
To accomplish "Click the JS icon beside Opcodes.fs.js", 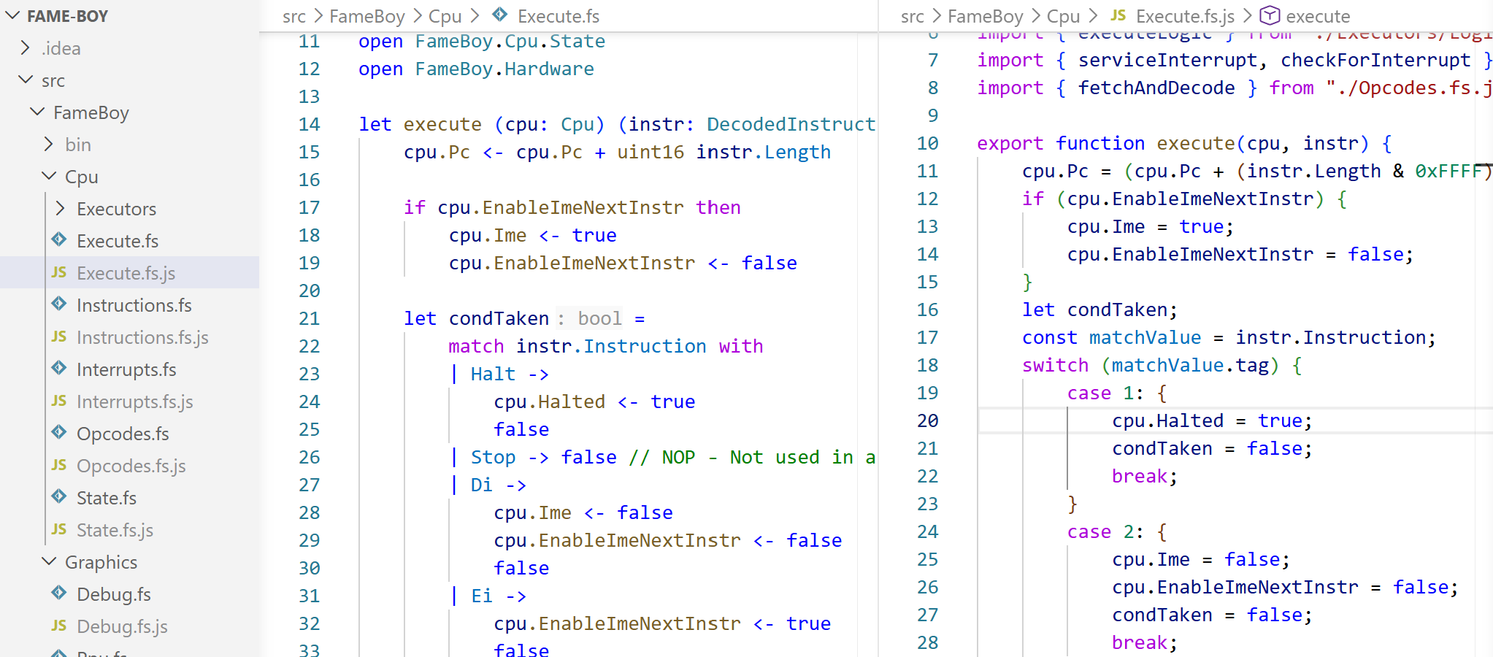I will (59, 465).
